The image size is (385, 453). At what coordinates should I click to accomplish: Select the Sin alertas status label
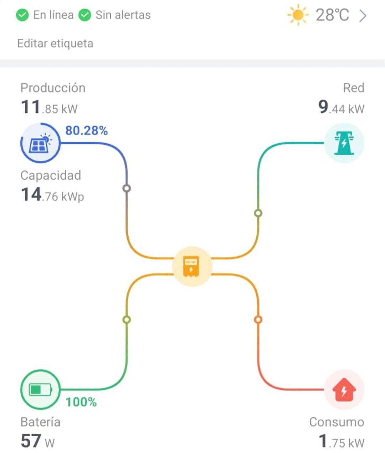pyautogui.click(x=123, y=15)
